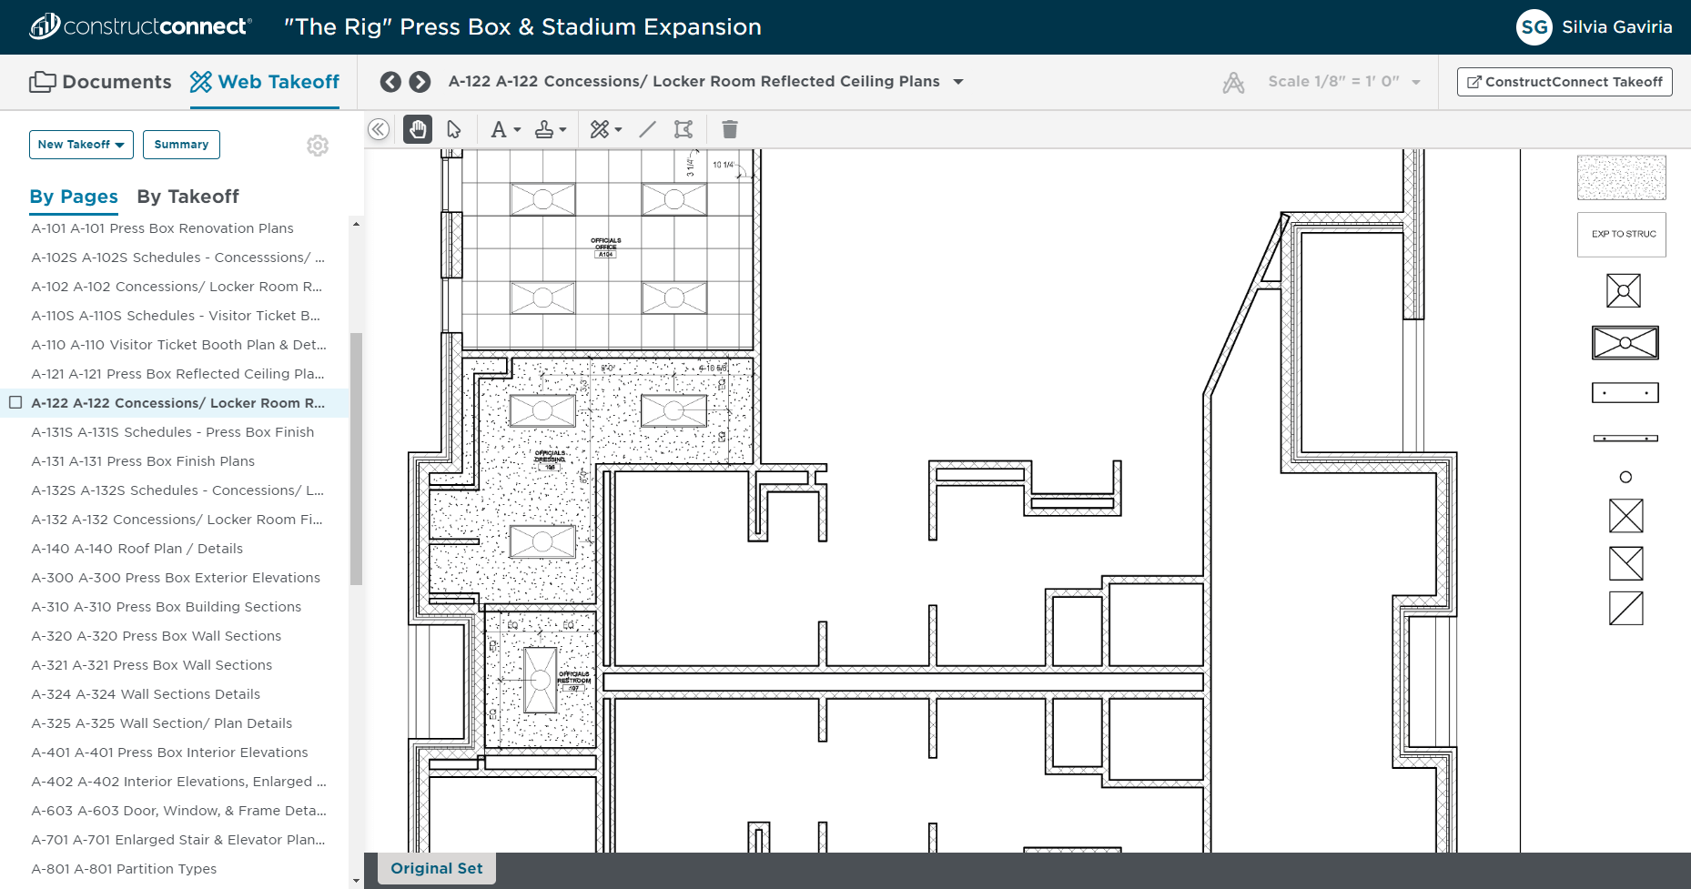Open A-310 Press Box Building Sections
The height and width of the screenshot is (889, 1691).
[x=166, y=607]
